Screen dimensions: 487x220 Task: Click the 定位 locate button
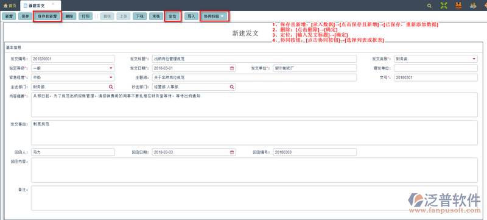coord(172,16)
